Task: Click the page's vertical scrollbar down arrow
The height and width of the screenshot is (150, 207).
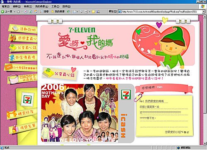Action: pyautogui.click(x=205, y=143)
